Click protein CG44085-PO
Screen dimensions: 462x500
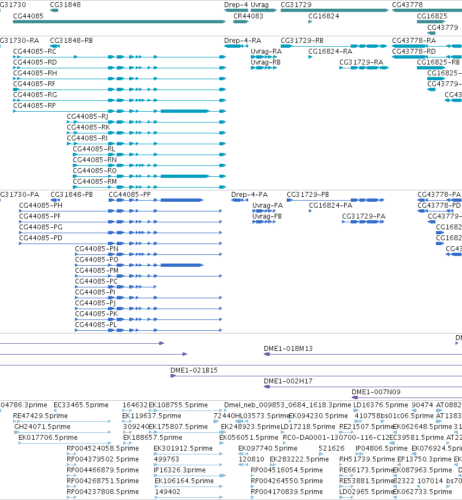[97, 260]
